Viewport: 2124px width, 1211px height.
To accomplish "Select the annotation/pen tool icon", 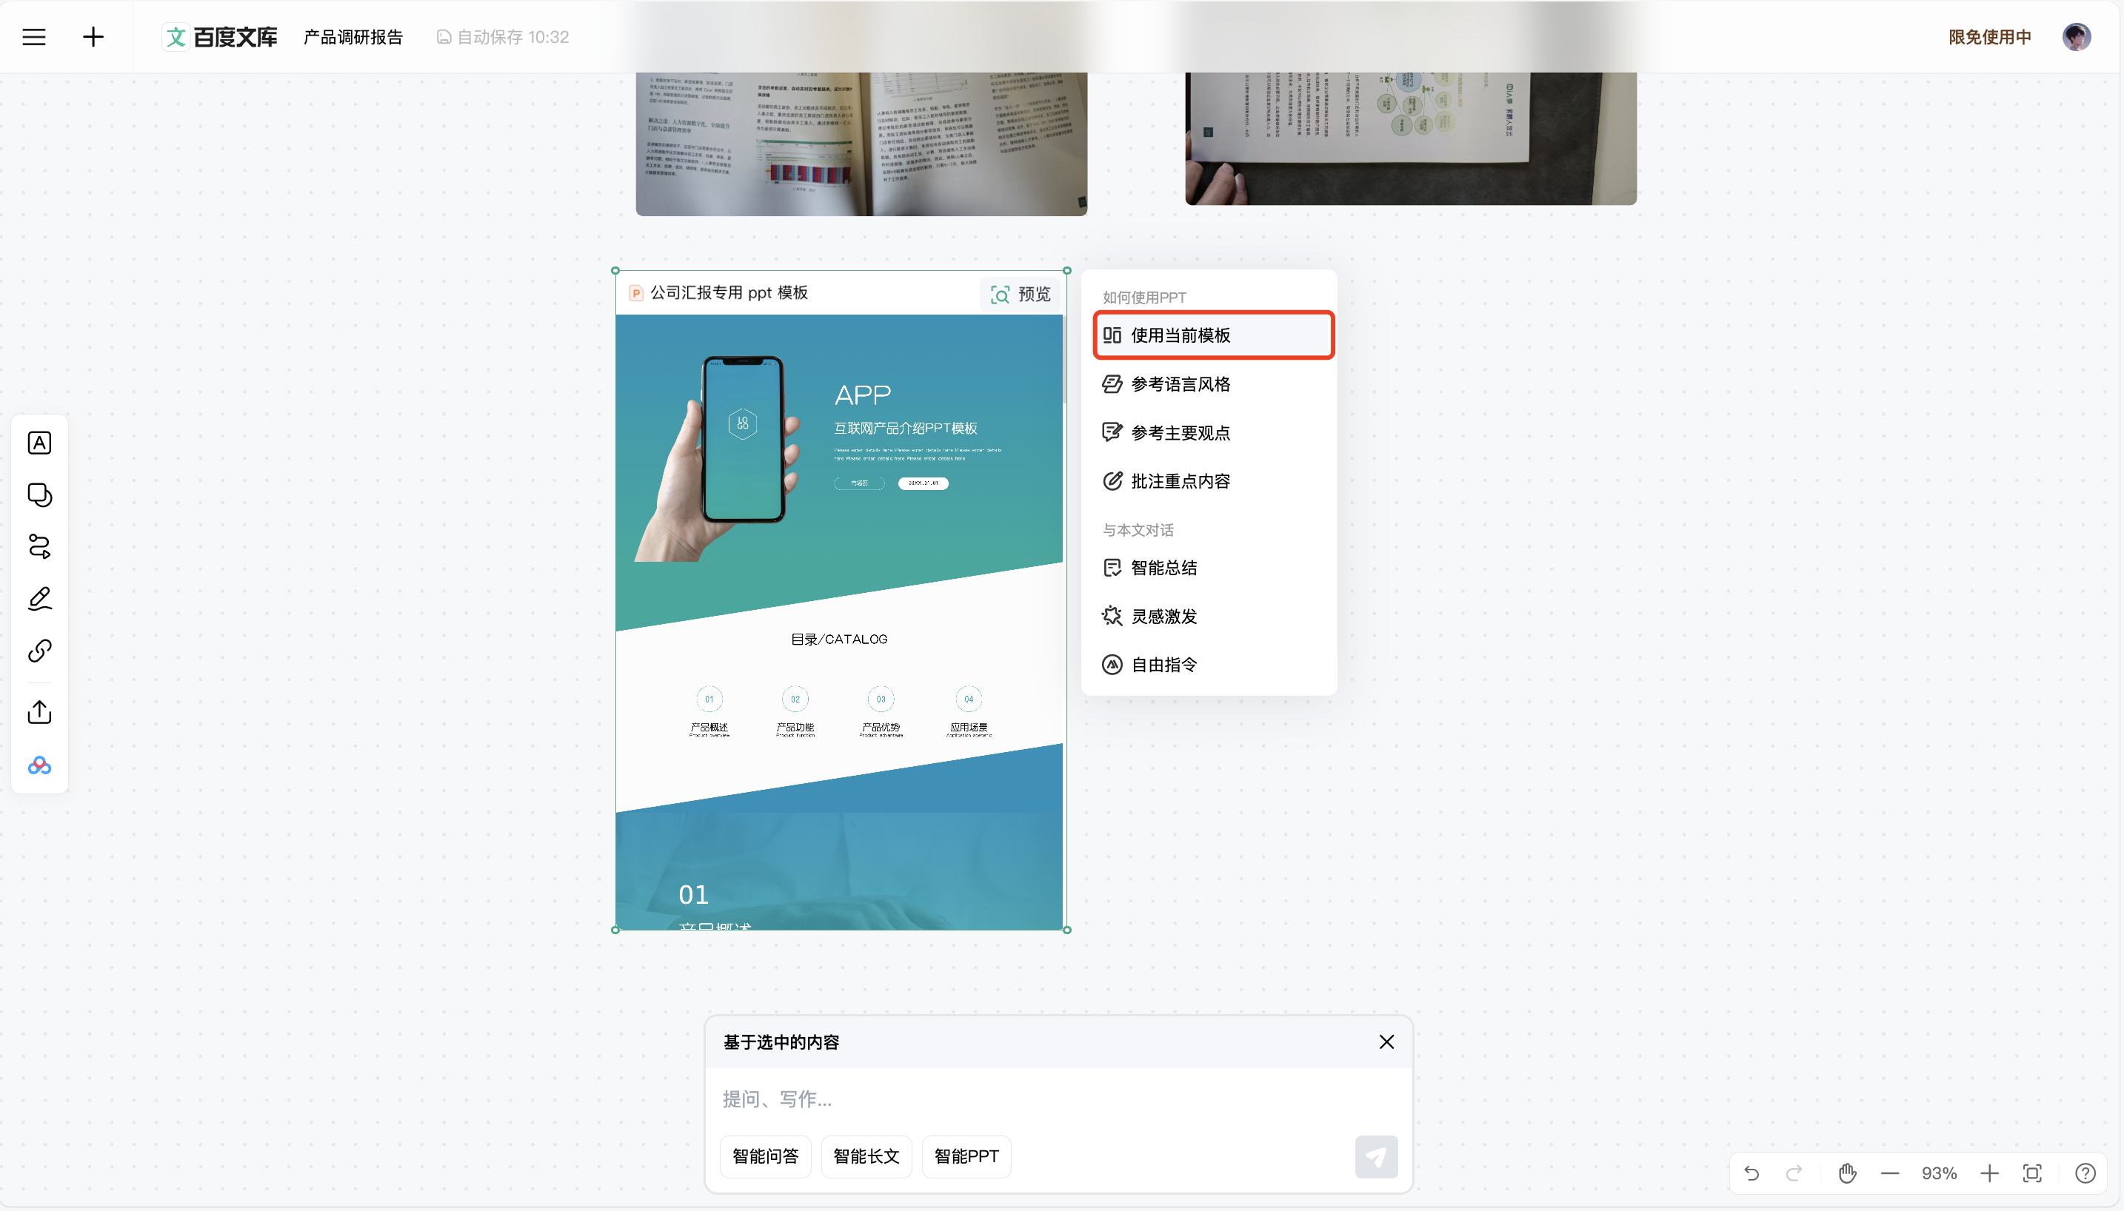I will point(39,599).
